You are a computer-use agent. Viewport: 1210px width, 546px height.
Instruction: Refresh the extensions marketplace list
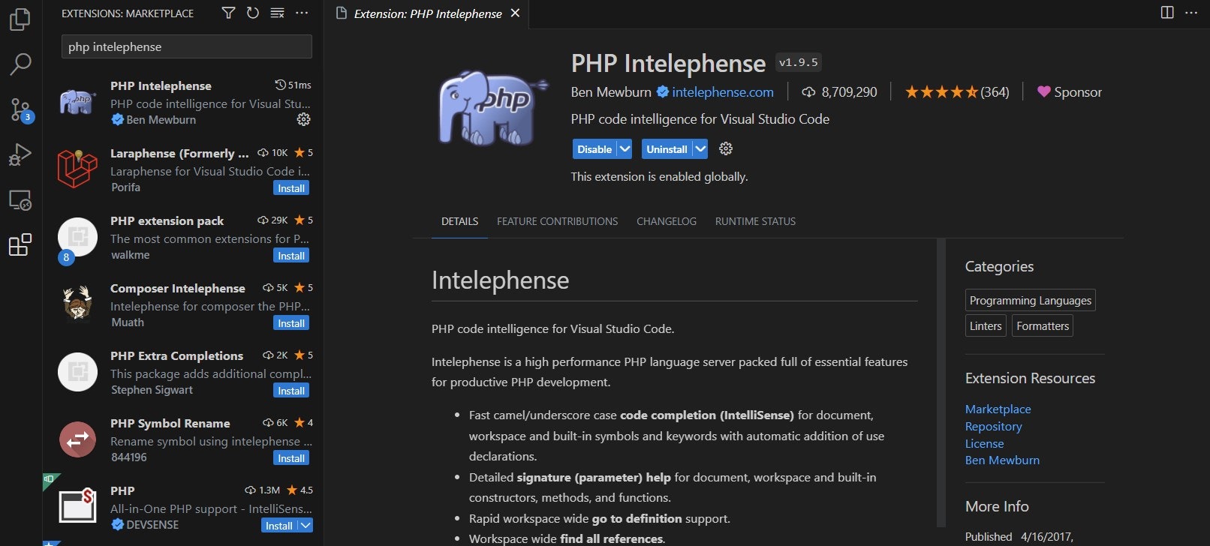(x=253, y=13)
